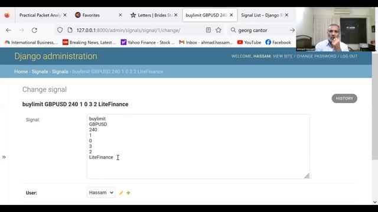Viewport: 378px width, 212px height.
Task: Open the Facebook bookmark
Action: pyautogui.click(x=278, y=42)
